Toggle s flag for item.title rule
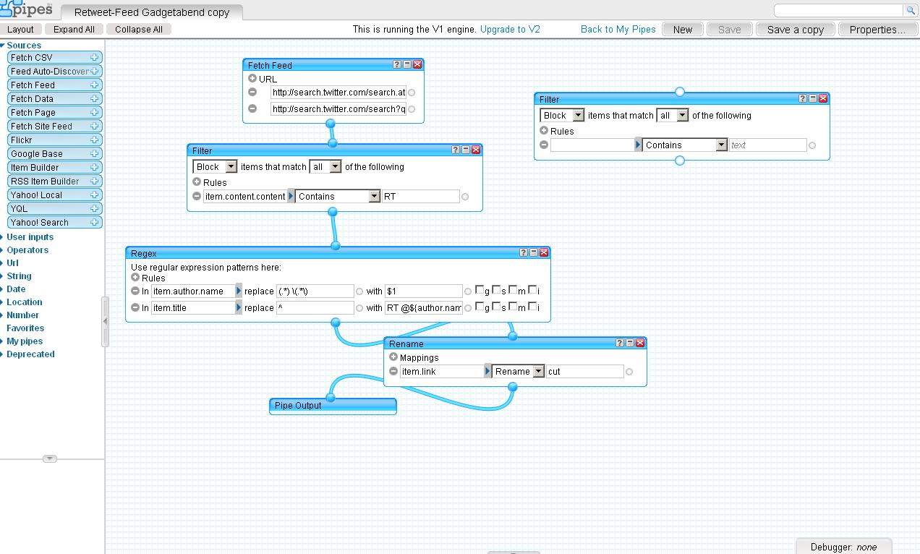 496,307
